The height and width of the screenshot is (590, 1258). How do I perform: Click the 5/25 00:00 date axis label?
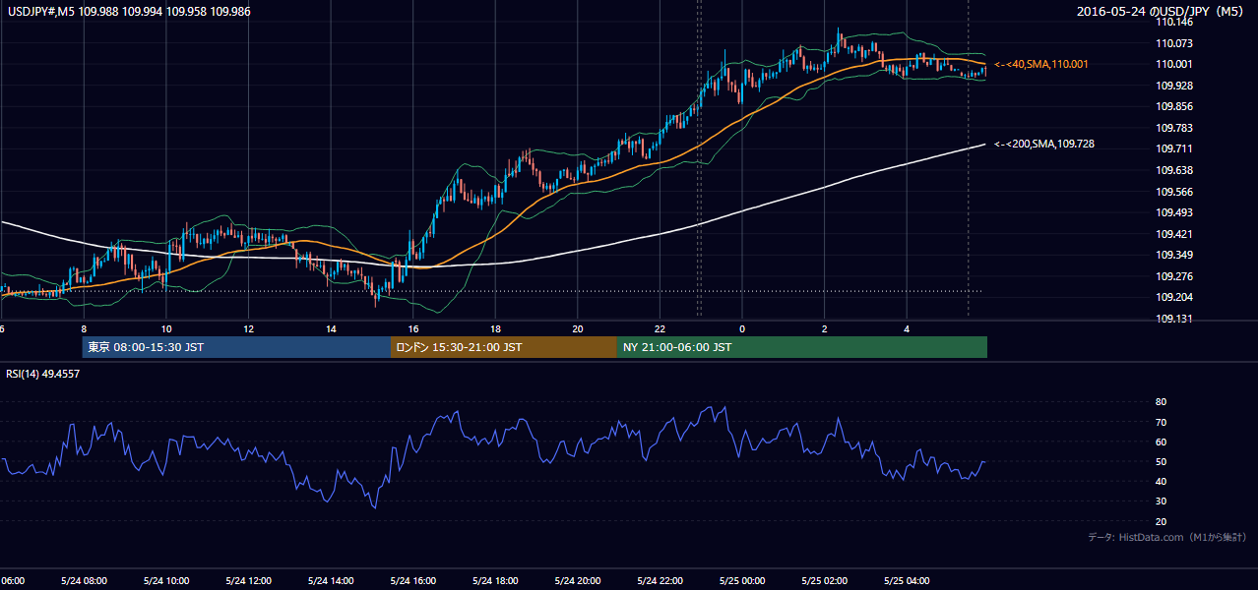pos(741,580)
